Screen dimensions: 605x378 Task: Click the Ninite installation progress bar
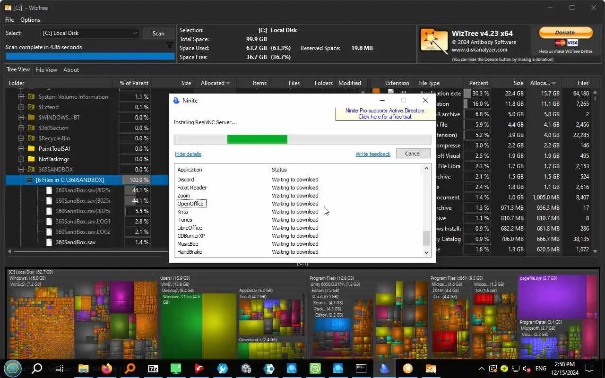302,139
